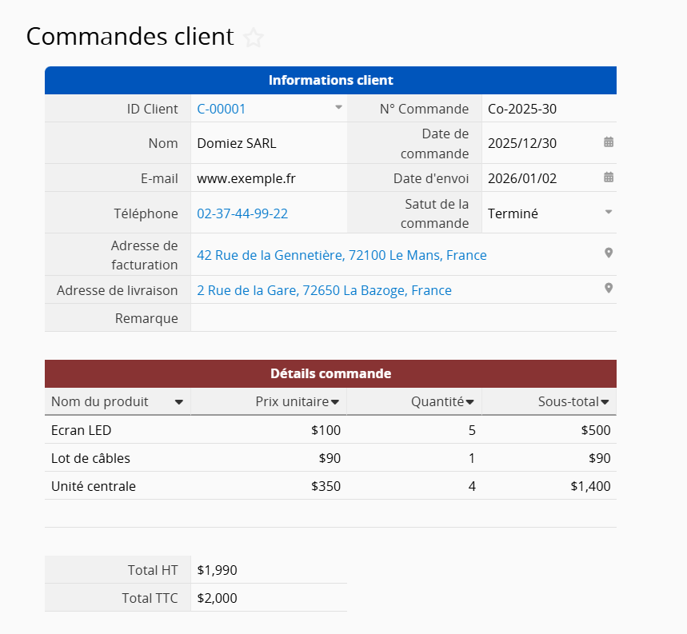Open Nom du produit column menu
687x634 pixels.
coord(179,402)
